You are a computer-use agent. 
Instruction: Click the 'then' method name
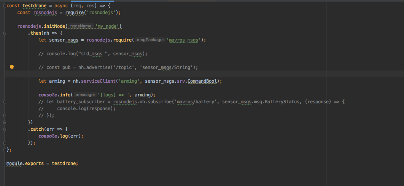[36, 33]
